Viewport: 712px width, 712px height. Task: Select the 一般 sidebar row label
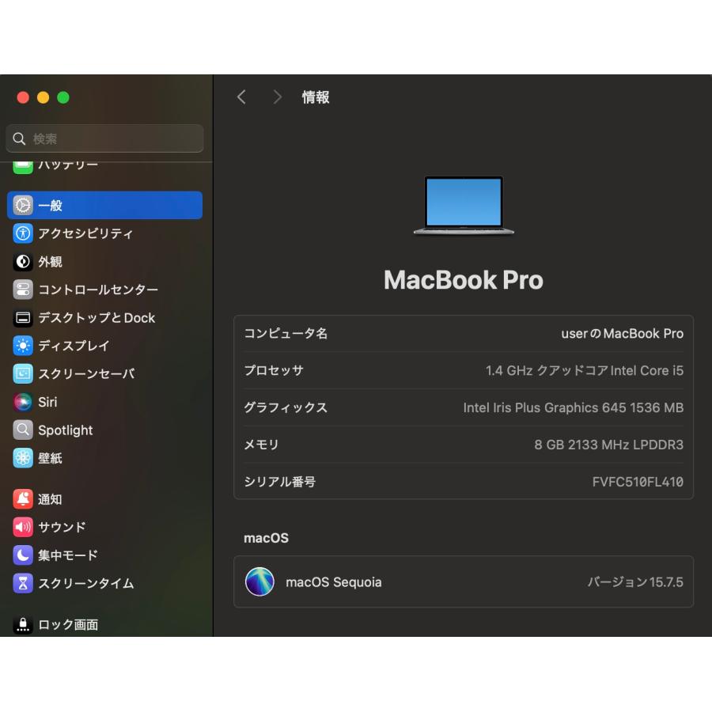(50, 206)
